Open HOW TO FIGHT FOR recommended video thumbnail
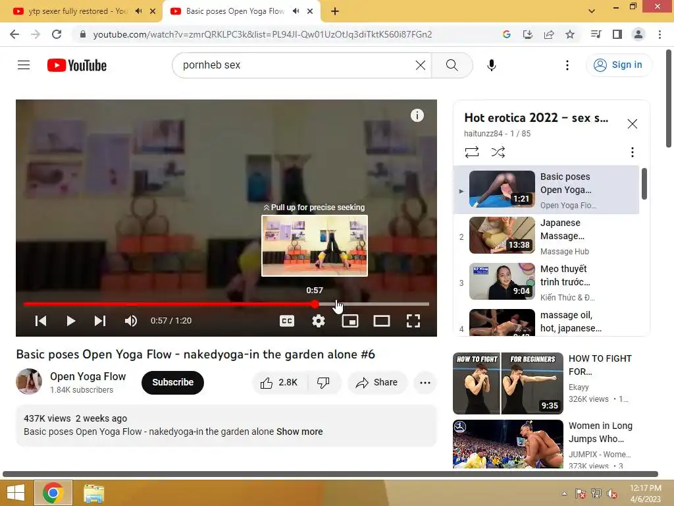Screen dimensions: 674x506 point(507,383)
